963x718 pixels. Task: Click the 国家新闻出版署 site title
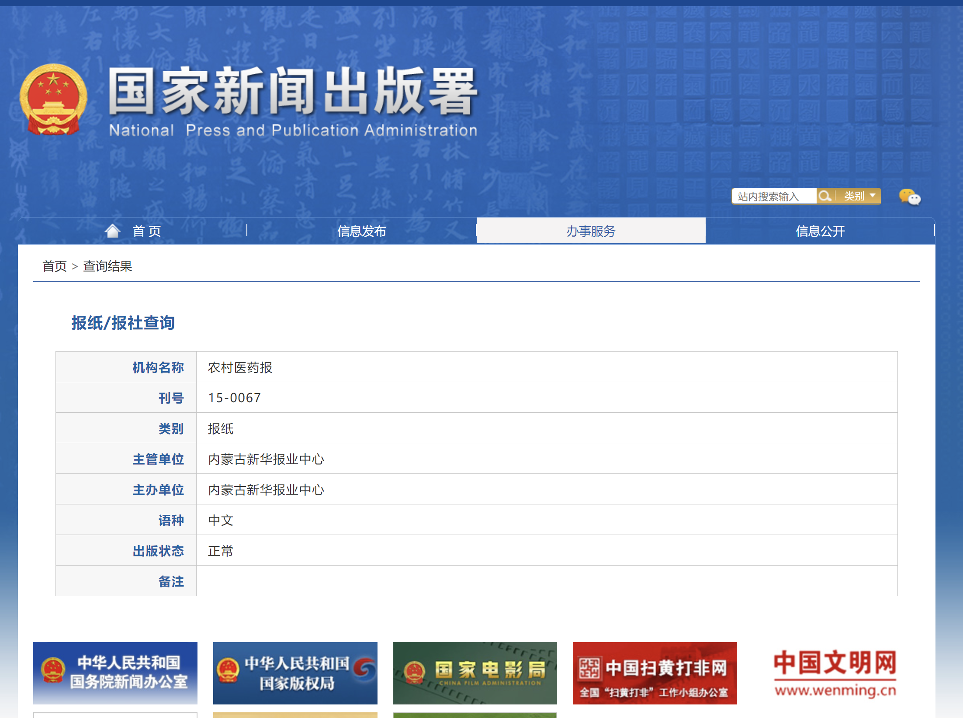[x=293, y=92]
